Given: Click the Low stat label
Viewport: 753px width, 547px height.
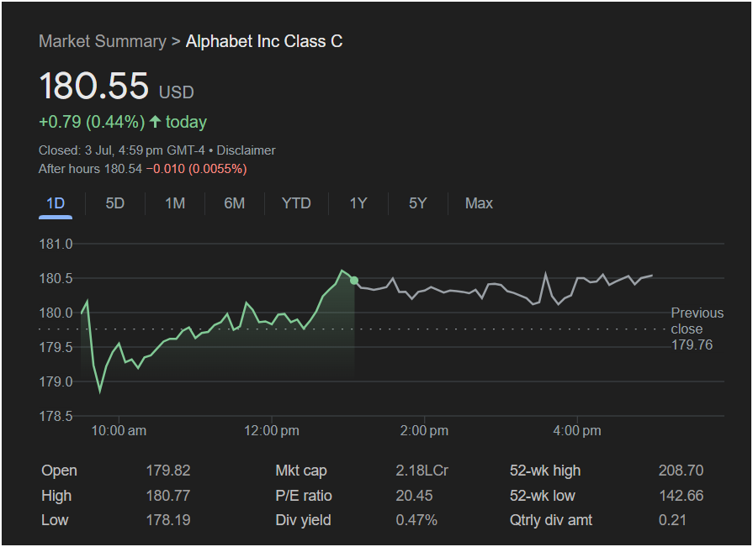Looking at the screenshot, I should (x=55, y=520).
